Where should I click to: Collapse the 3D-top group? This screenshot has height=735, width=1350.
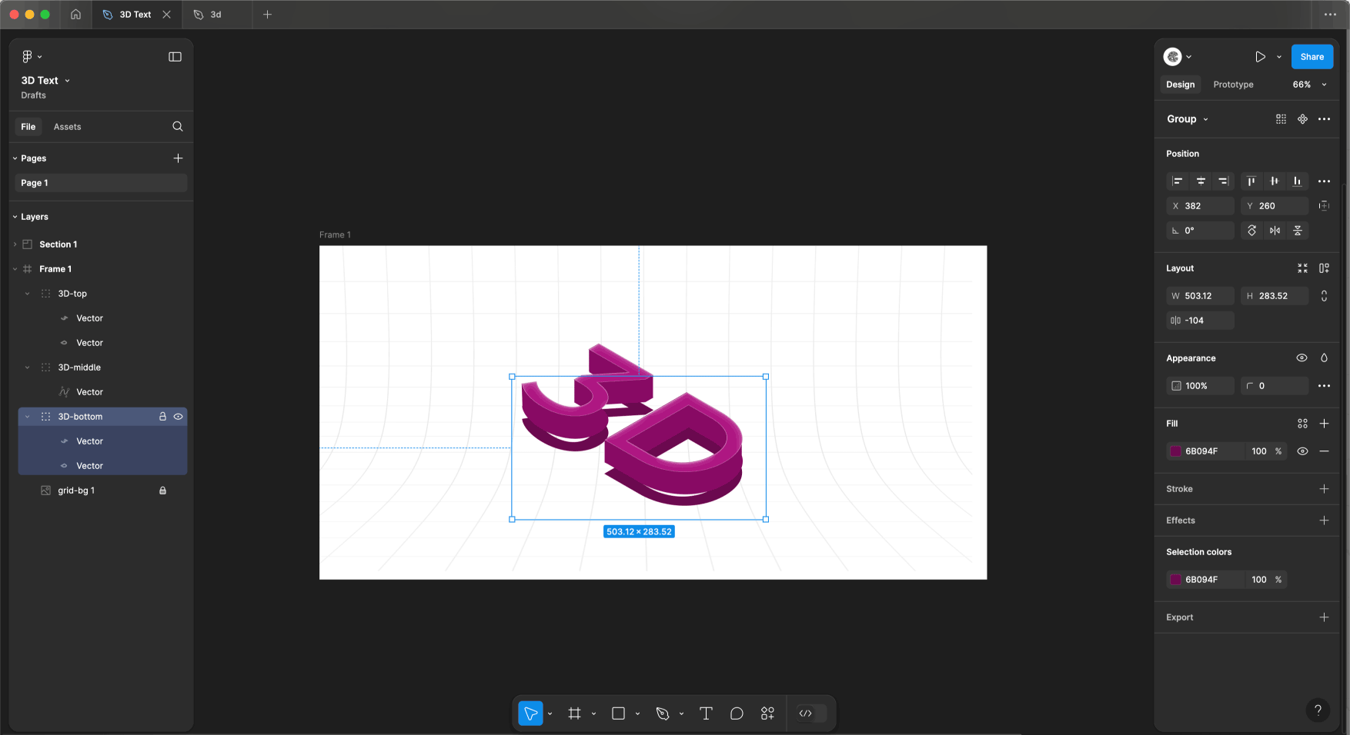(28, 294)
